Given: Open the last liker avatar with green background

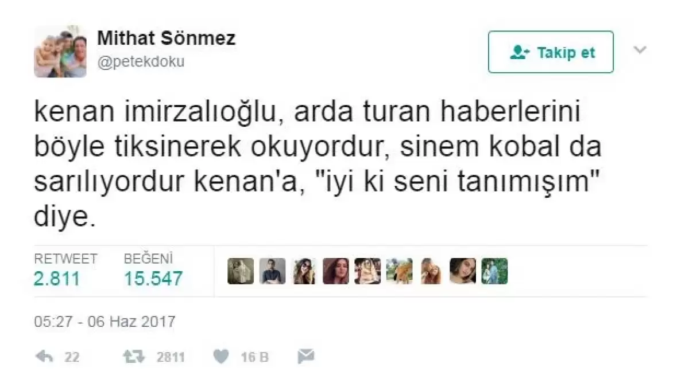Looking at the screenshot, I should 494,271.
